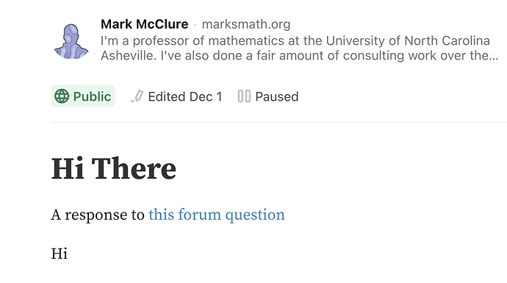Click the Hi There notebook title
This screenshot has width=507, height=283.
(113, 168)
